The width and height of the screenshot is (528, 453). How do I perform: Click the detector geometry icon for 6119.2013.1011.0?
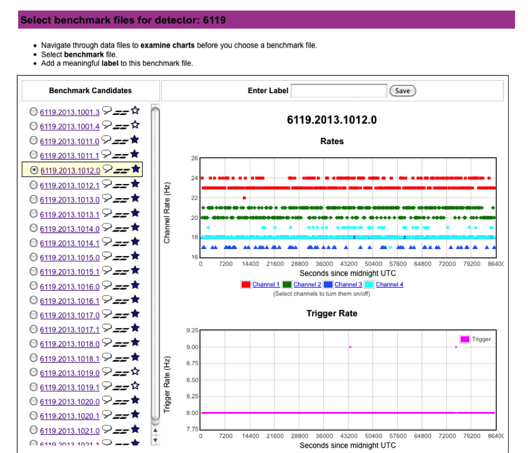121,141
